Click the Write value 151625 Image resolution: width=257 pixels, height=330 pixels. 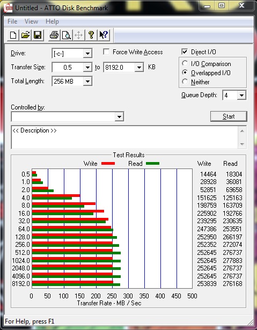[207, 198]
